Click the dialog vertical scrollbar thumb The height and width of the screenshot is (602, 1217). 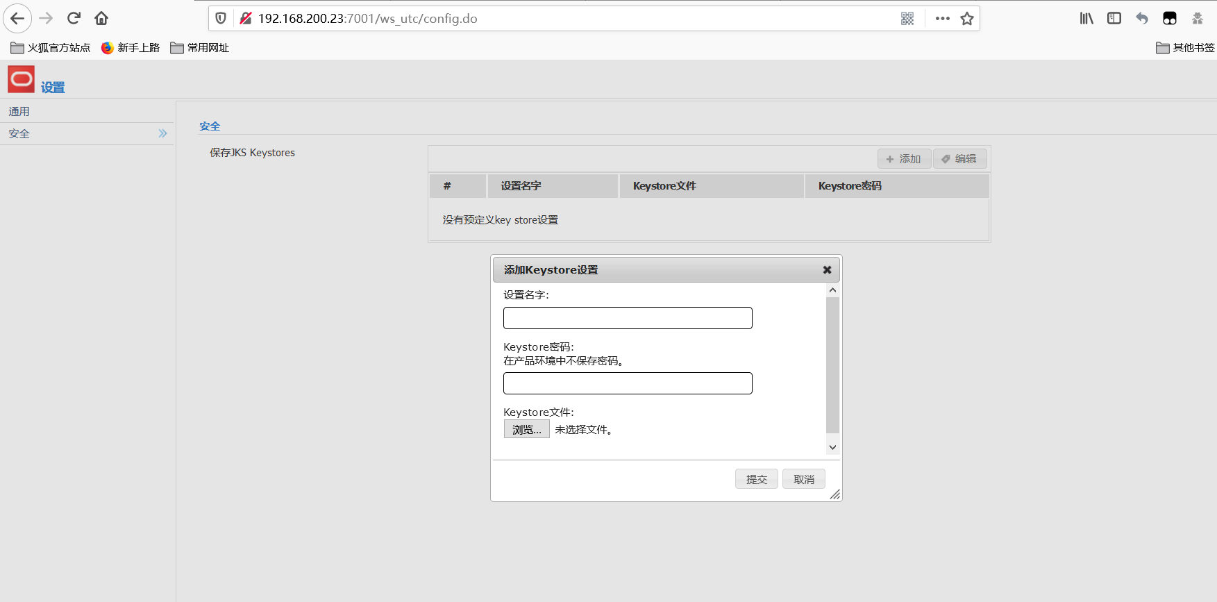[x=832, y=365]
